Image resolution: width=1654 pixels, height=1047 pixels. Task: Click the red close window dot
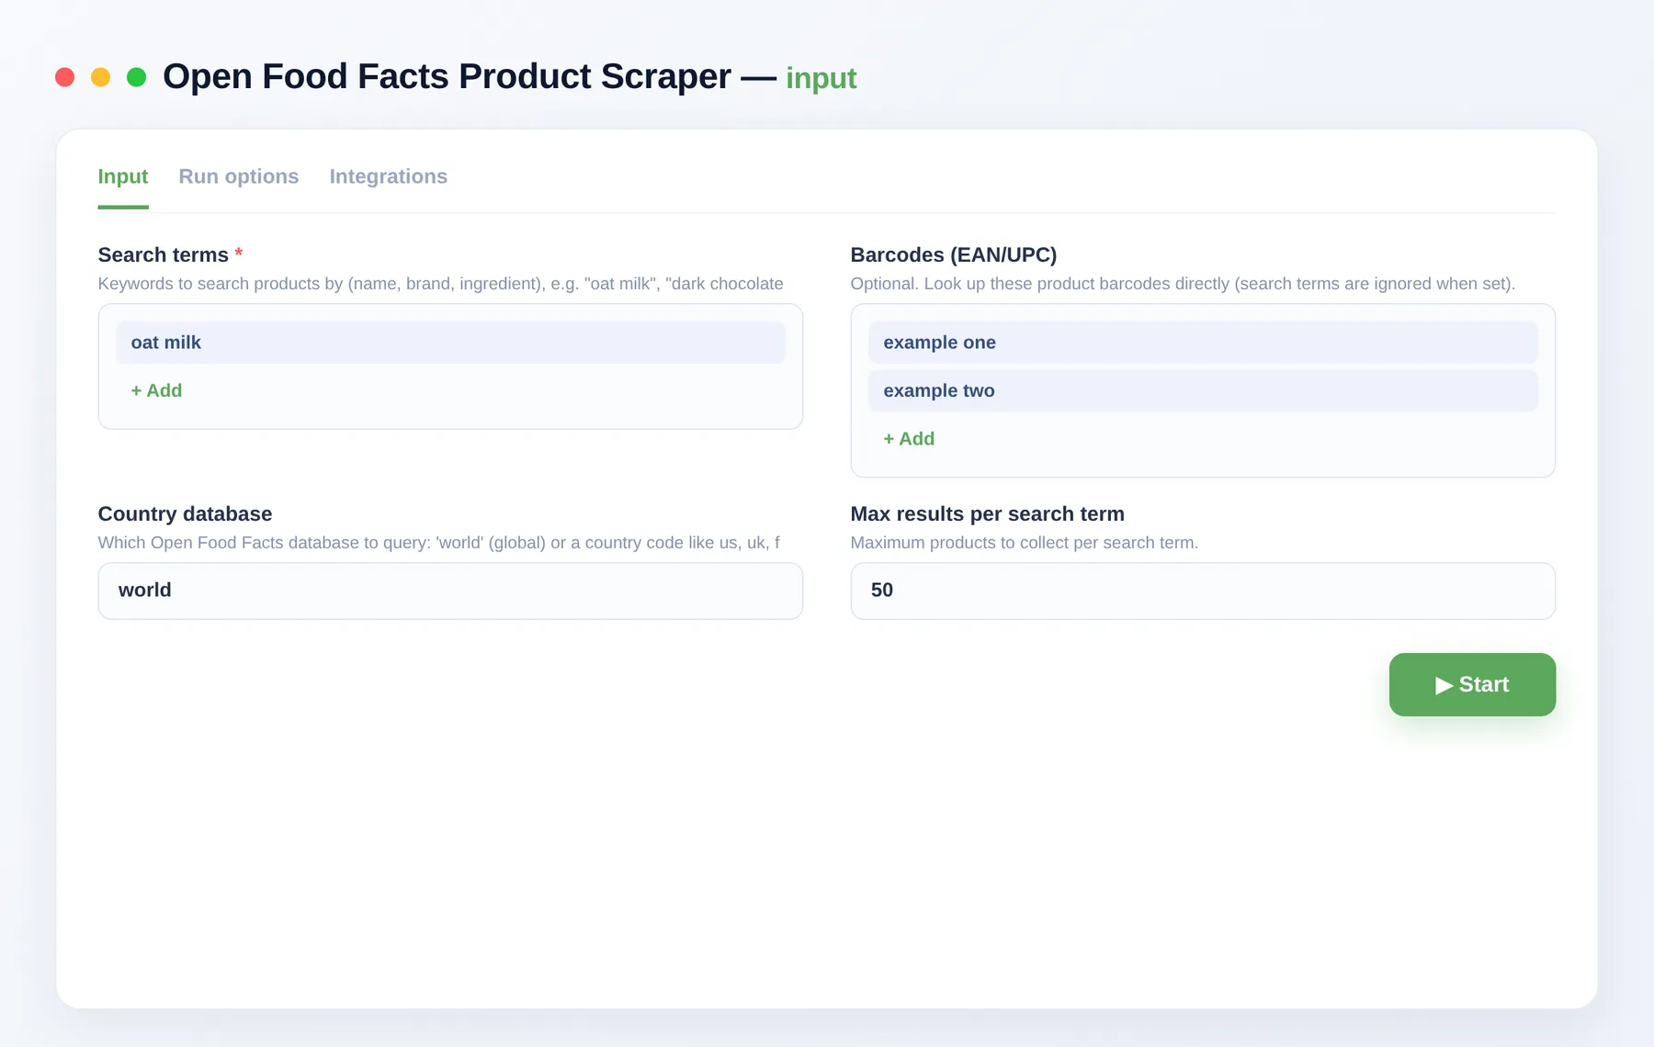[64, 77]
